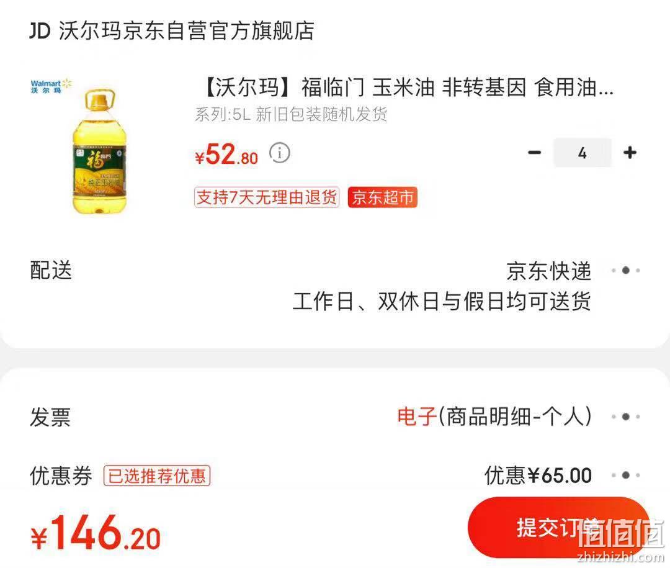
Task: Open 沃尔玛京东自营官方旗舰店 store link
Action: pos(186,31)
